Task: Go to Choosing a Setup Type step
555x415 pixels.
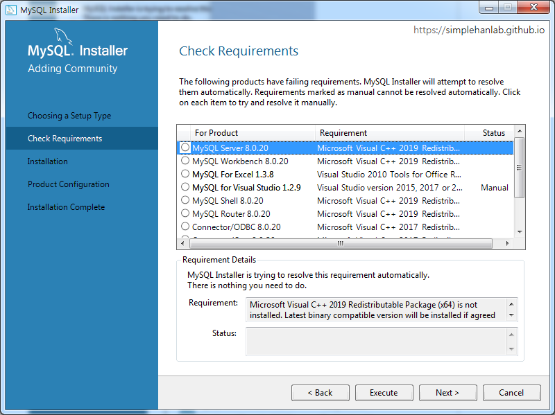Action: pos(69,116)
